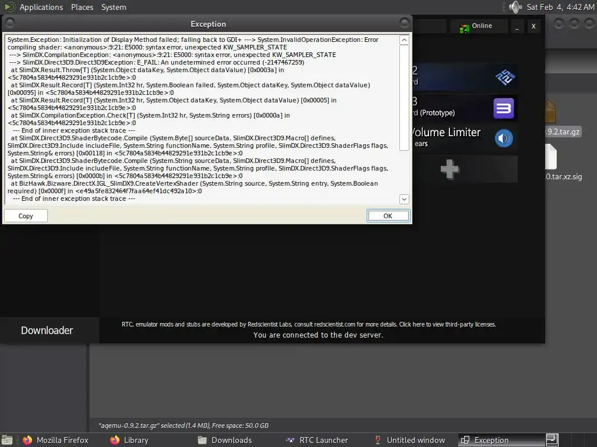This screenshot has height=447, width=597.
Task: Click OK in the Exception dialog
Action: point(388,216)
